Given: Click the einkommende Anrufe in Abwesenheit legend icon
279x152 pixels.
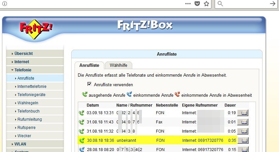Looking at the screenshot, I should click(x=177, y=94).
